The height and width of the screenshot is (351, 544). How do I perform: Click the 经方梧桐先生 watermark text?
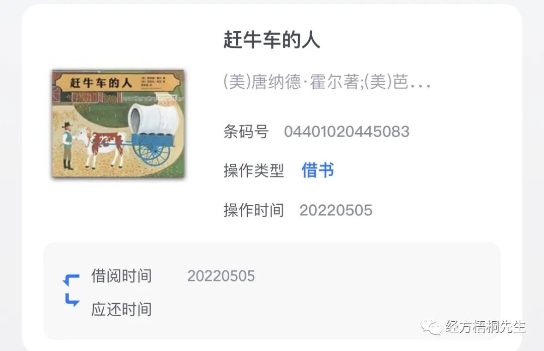(486, 327)
